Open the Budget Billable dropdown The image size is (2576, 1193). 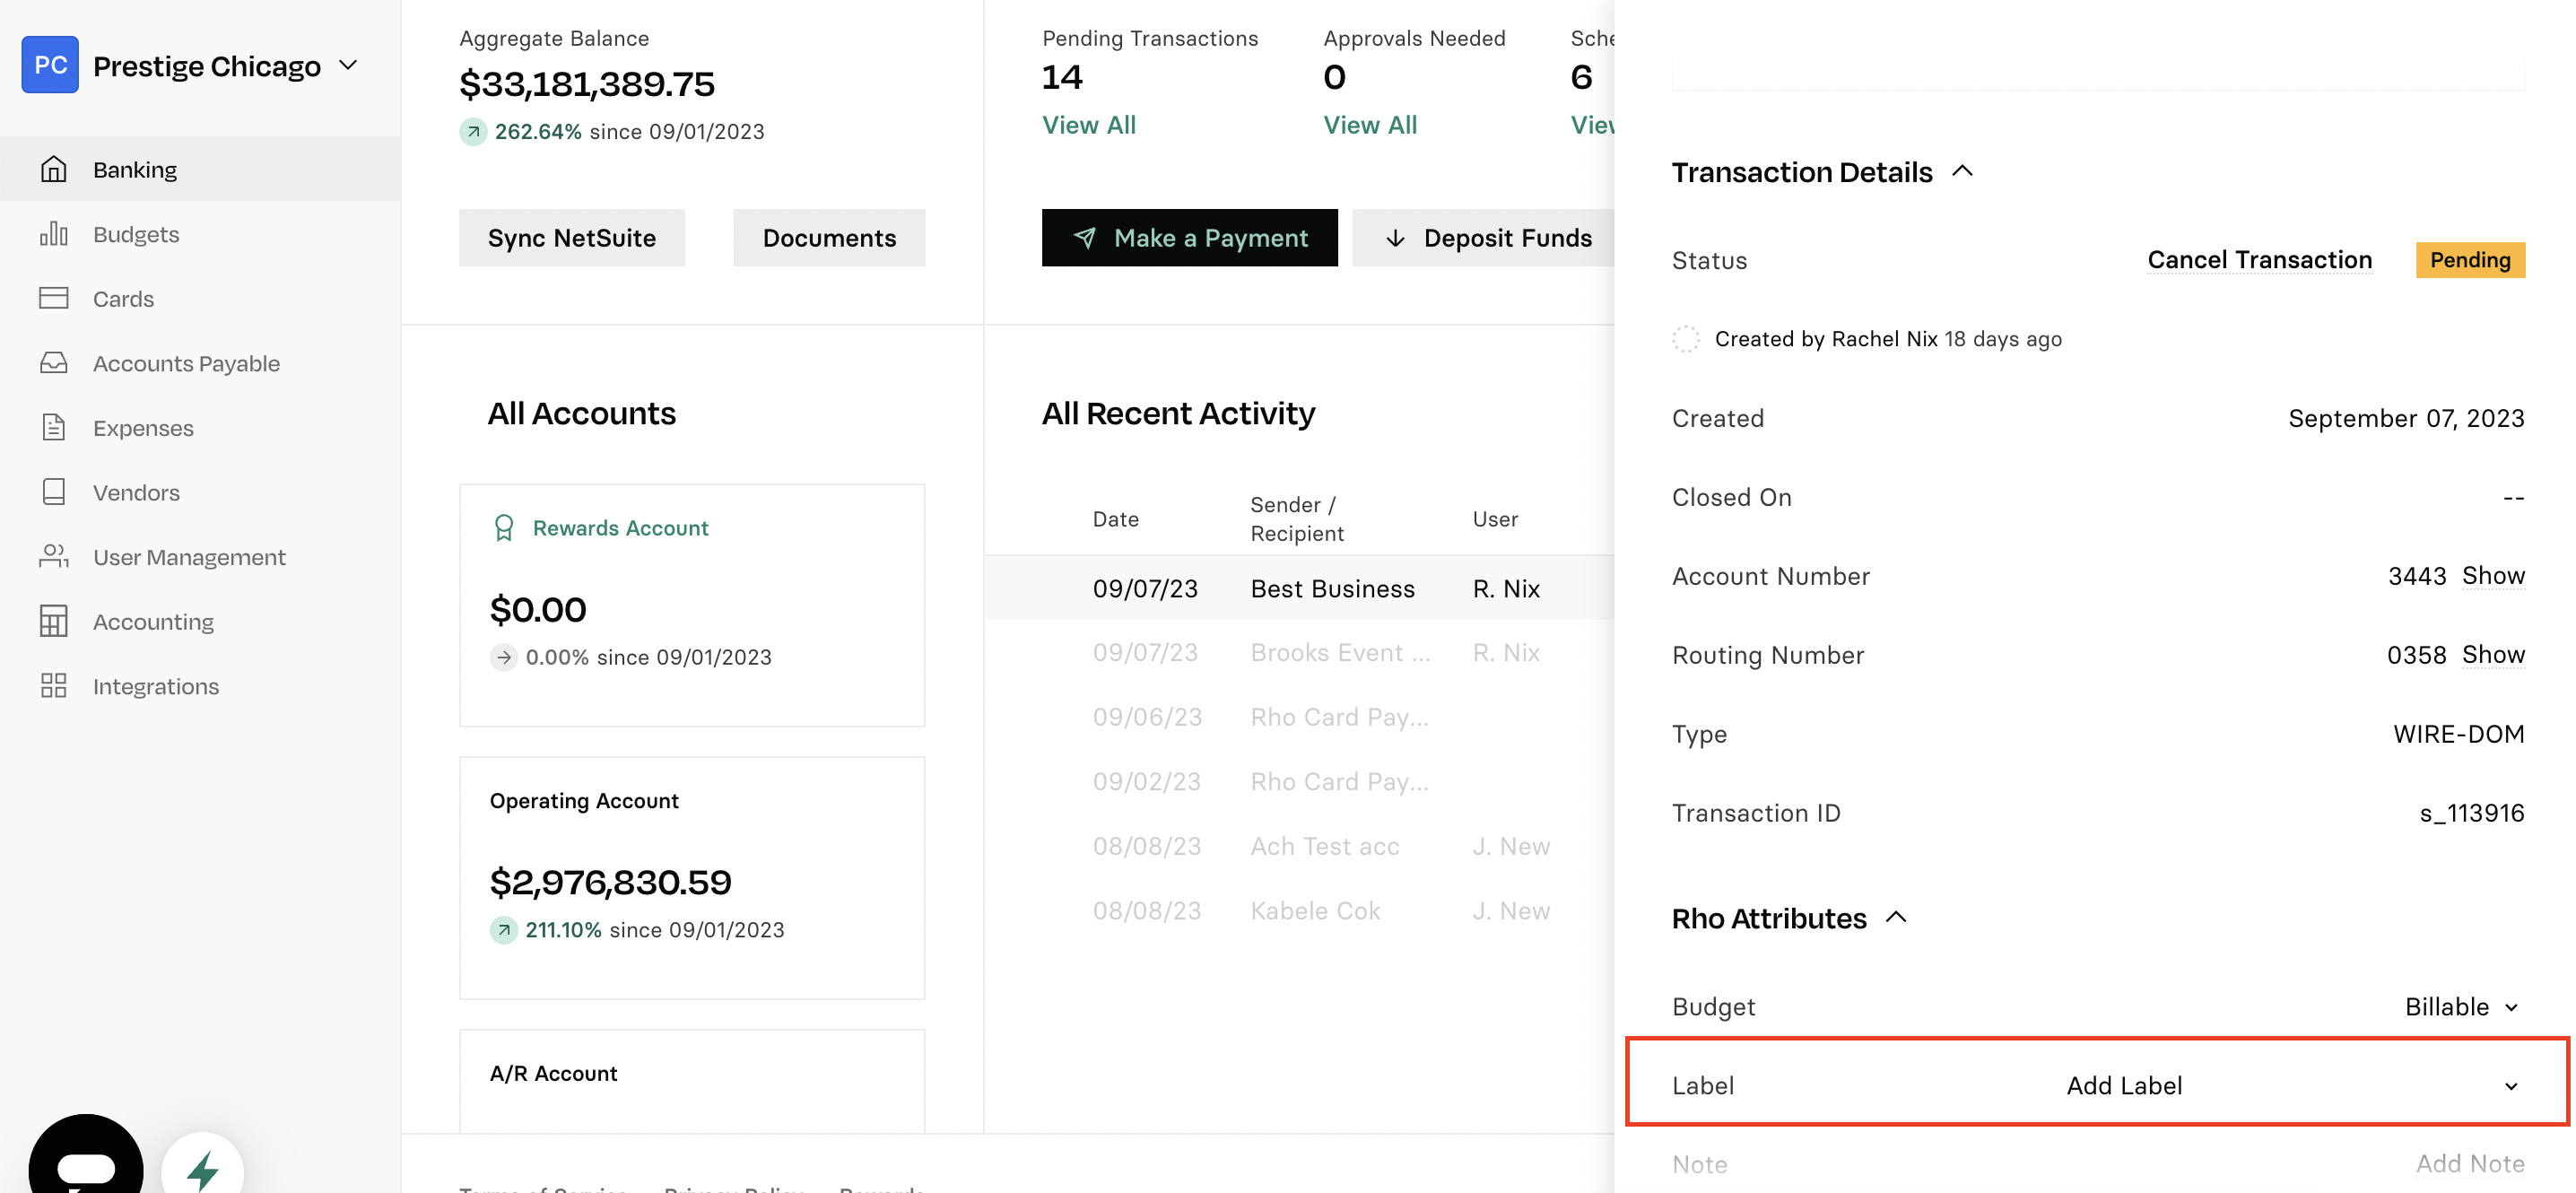tap(2462, 1006)
